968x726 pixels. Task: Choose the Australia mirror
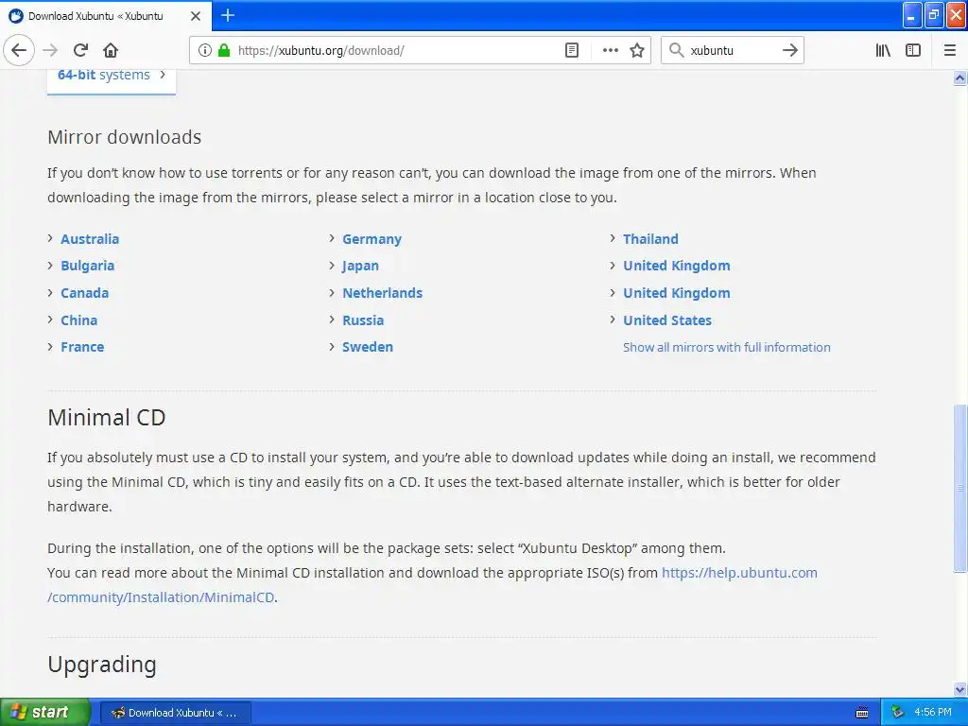(90, 239)
